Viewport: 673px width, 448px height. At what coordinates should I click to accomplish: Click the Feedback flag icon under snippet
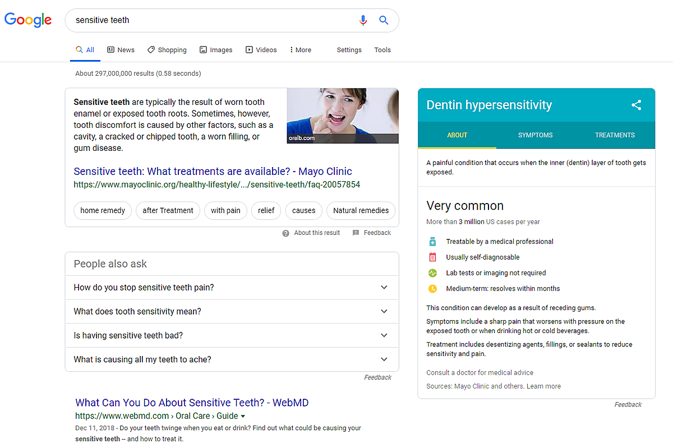coord(356,233)
